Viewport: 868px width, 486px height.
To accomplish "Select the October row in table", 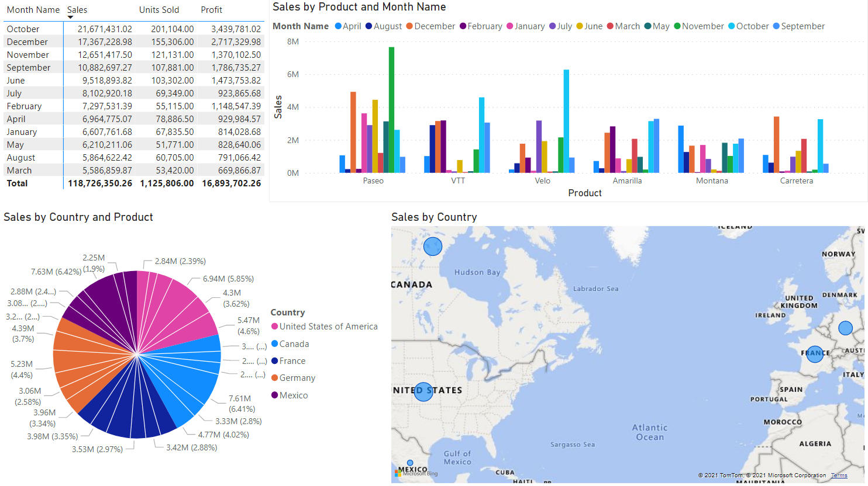I will pyautogui.click(x=134, y=29).
